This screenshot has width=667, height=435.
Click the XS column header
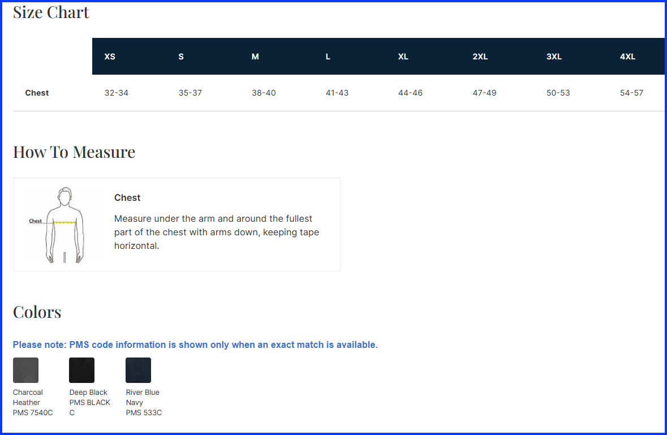pos(110,57)
